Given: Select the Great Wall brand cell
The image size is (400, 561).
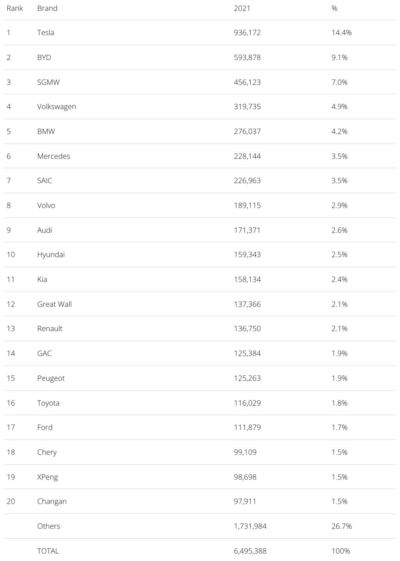Looking at the screenshot, I should (x=54, y=304).
